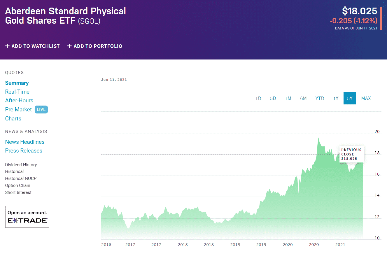Open the Summary quotes page
This screenshot has width=387, height=254.
pos(17,83)
